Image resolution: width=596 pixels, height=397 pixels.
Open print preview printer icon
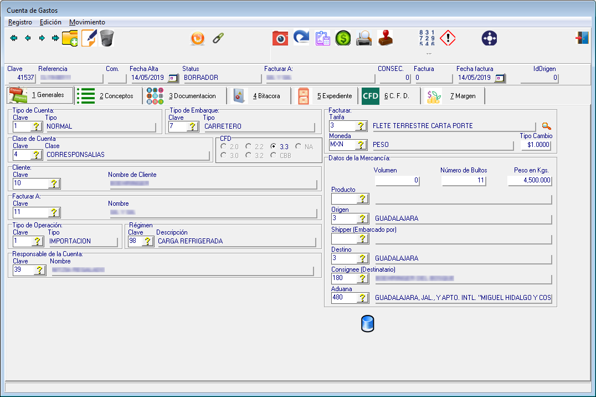(x=364, y=38)
